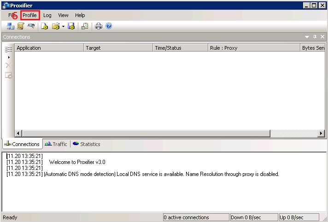Click 'Up 0 B/sec' status field
This screenshot has height=222, width=328.
coord(299,217)
